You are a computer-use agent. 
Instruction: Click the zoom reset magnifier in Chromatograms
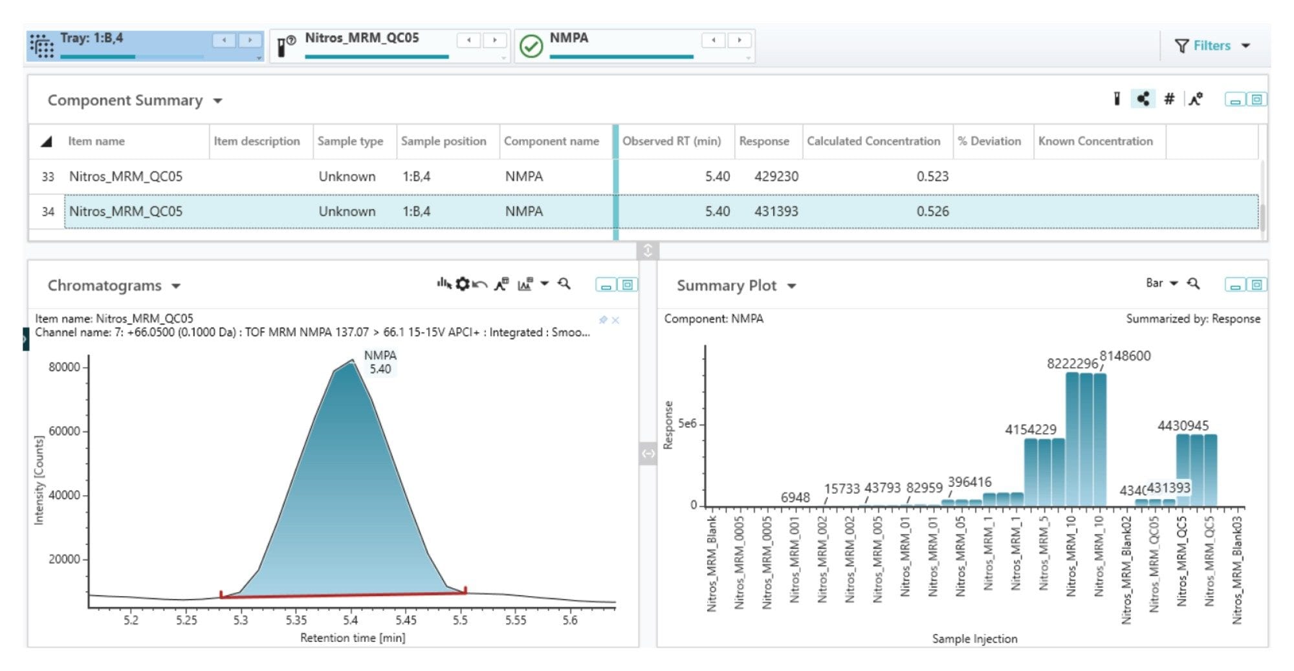coord(564,284)
